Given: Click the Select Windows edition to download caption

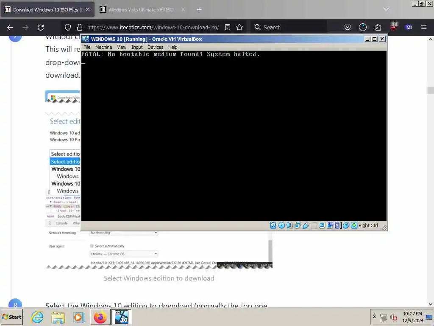Looking at the screenshot, I should (x=159, y=278).
